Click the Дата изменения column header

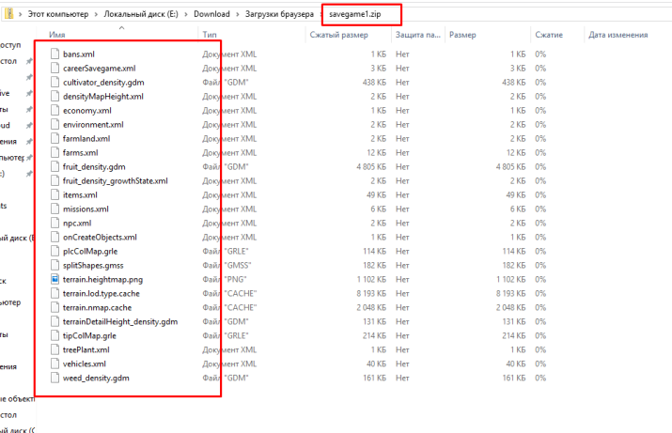tap(617, 35)
